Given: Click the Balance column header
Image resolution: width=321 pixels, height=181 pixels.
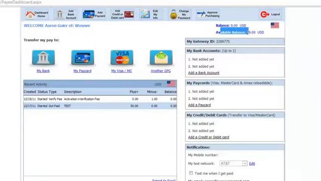Looking at the screenshot, I should pyautogui.click(x=171, y=92).
